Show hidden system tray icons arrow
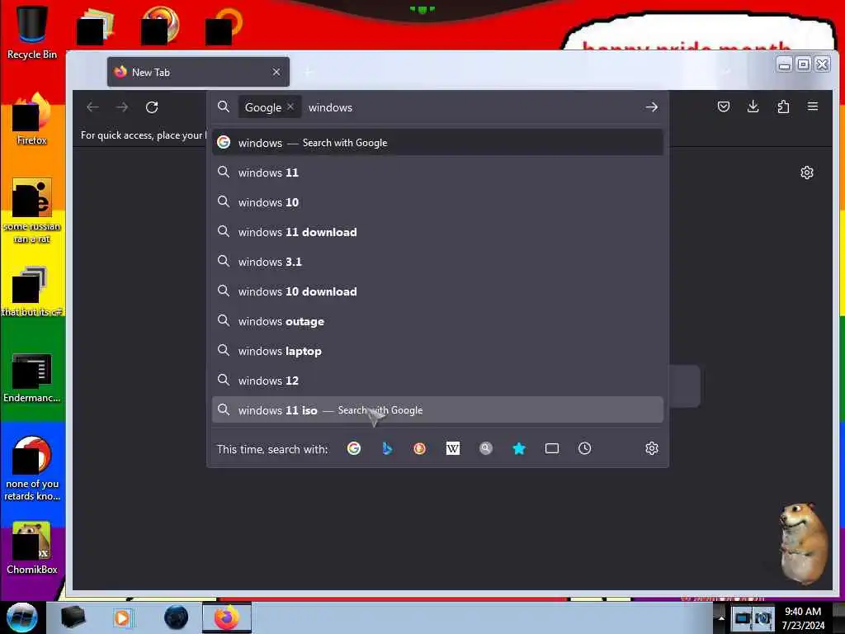The image size is (845, 634). click(721, 618)
